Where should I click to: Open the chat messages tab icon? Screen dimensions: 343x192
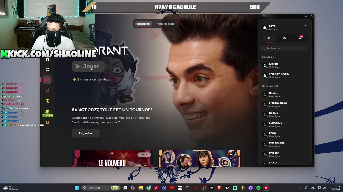pos(285,38)
